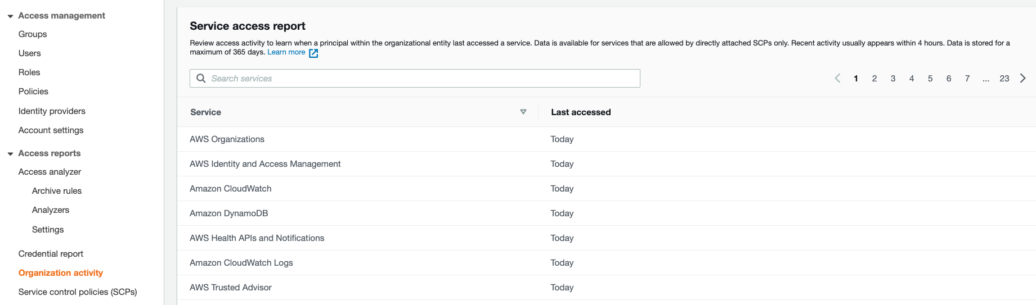Viewport: 1036px width, 305px height.
Task: Sort by Service column triangle icon
Action: click(523, 112)
